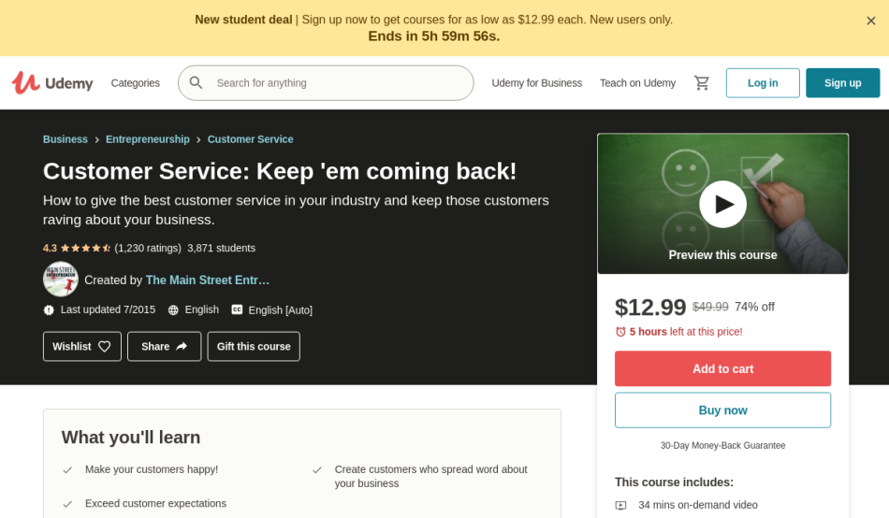The image size is (889, 518).
Task: Click Add to cart
Action: coord(722,369)
